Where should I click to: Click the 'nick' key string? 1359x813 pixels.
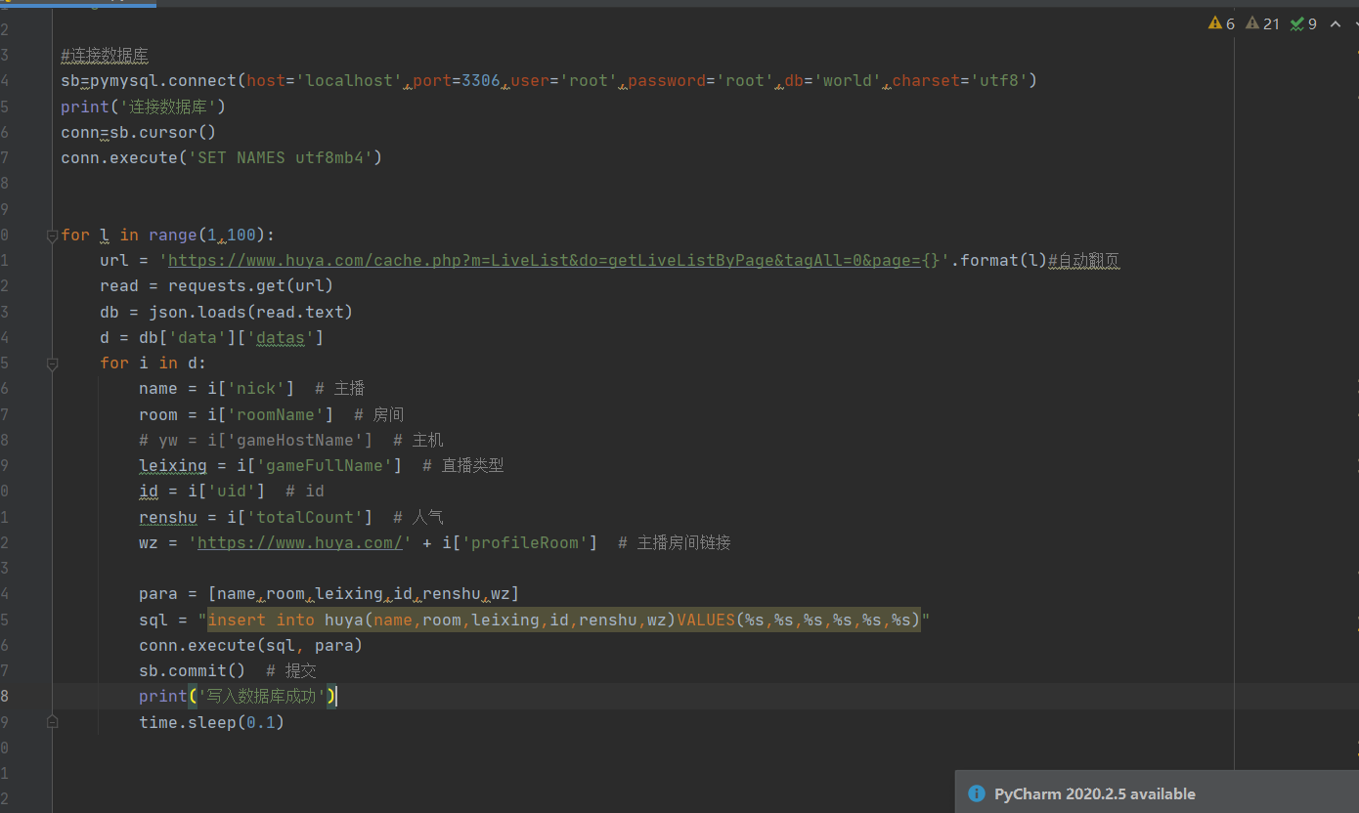coord(255,388)
